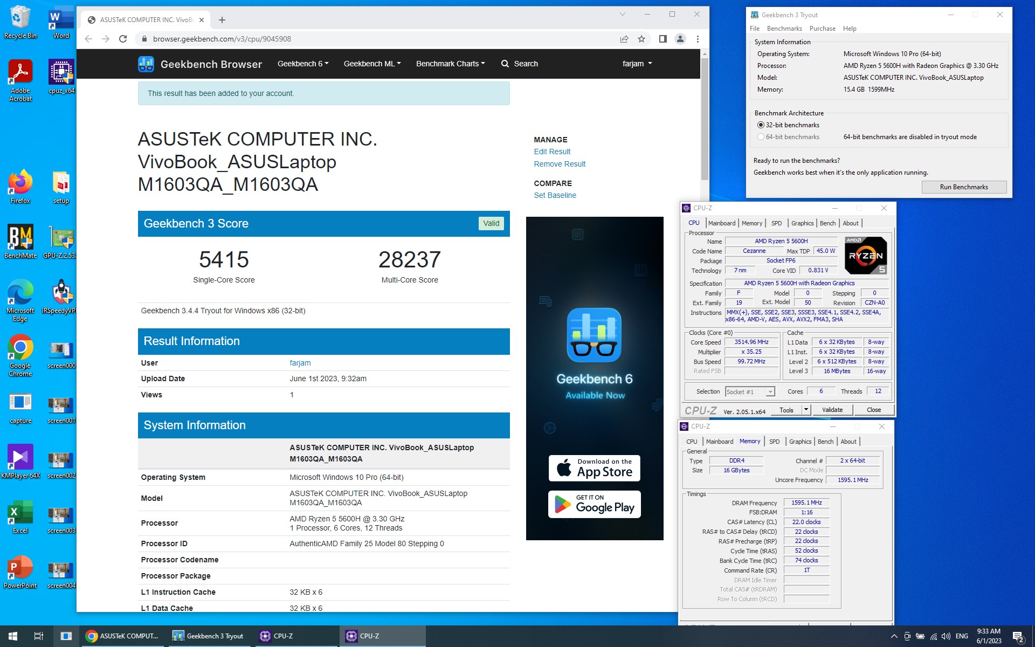
Task: Click Validate button in CPU-Z
Action: coord(832,410)
